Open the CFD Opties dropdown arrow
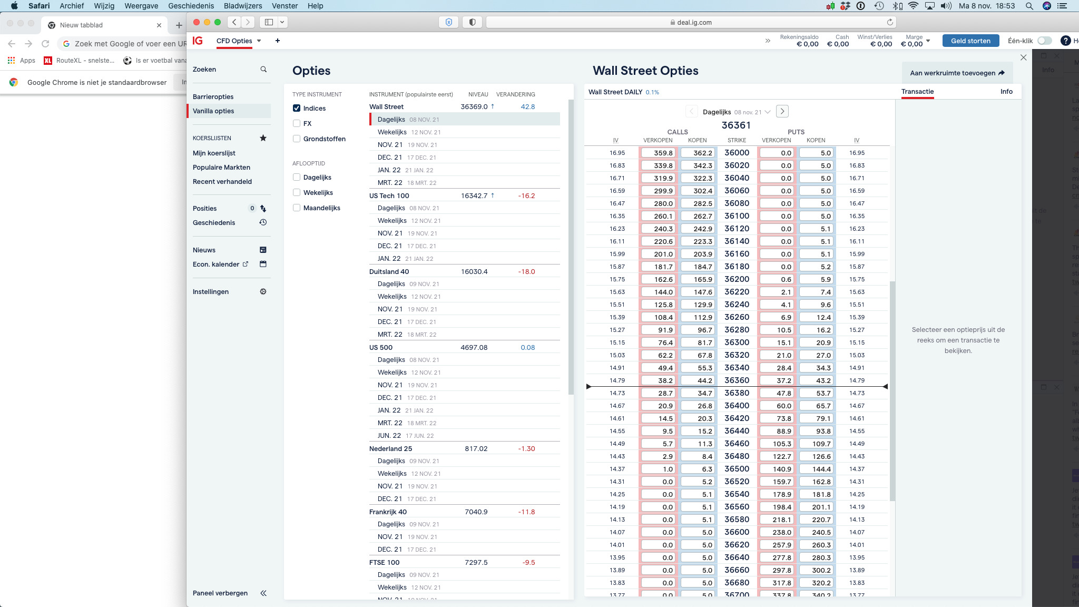The height and width of the screenshot is (607, 1079). click(259, 41)
